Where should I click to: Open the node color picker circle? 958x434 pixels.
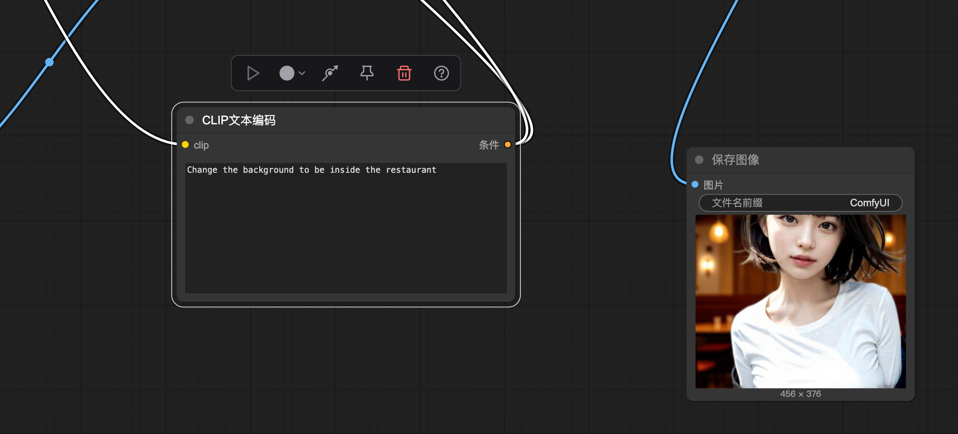click(x=287, y=73)
